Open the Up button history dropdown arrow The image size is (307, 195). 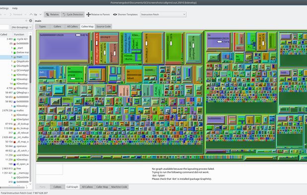[41, 14]
